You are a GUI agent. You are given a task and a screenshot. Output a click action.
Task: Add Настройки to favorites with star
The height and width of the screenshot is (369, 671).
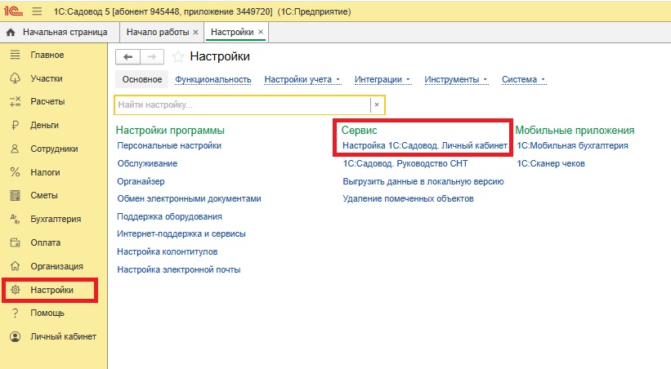pyautogui.click(x=177, y=56)
